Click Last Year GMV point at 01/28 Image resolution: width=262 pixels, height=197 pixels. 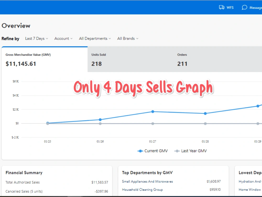(x=205, y=124)
